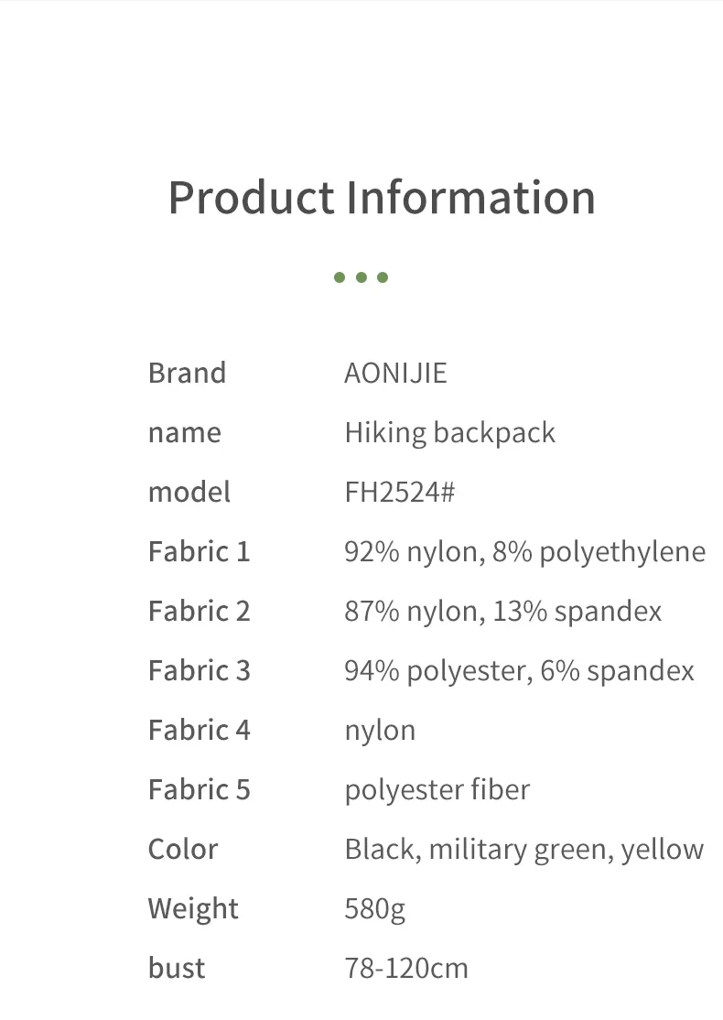Click the three green dots divider
The image size is (723, 1020).
361,277
